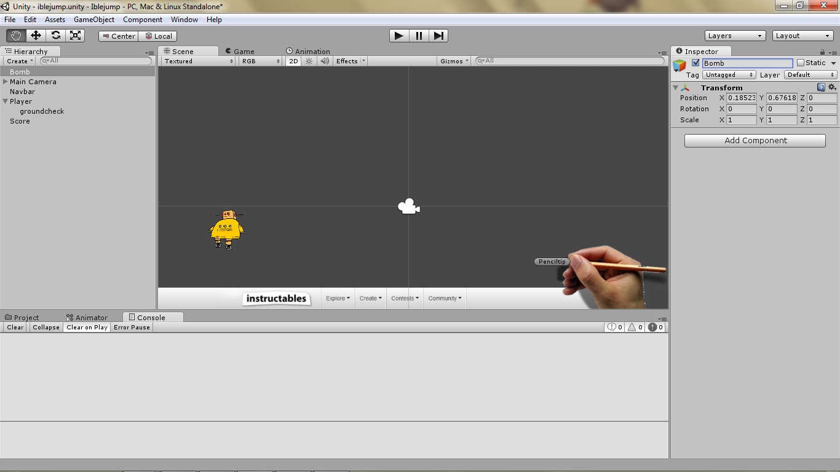
Task: Click the Pause button in the toolbar
Action: 419,36
